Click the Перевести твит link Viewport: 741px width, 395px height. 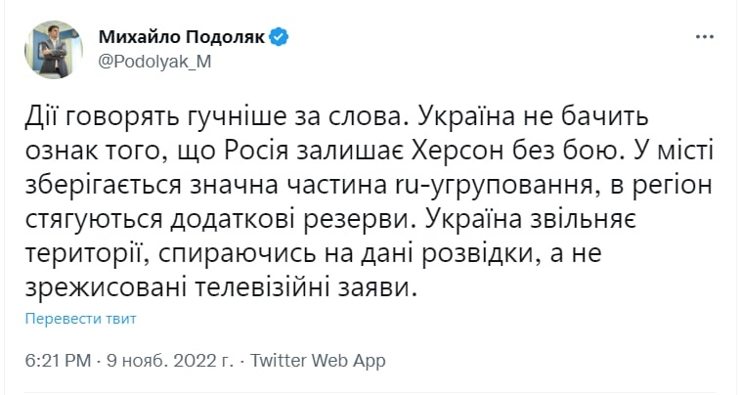[x=81, y=319]
